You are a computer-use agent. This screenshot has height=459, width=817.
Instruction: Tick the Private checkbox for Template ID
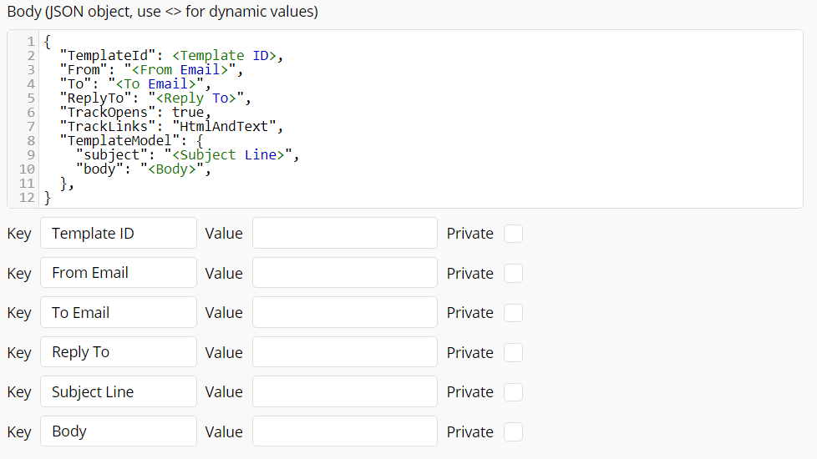coord(513,234)
